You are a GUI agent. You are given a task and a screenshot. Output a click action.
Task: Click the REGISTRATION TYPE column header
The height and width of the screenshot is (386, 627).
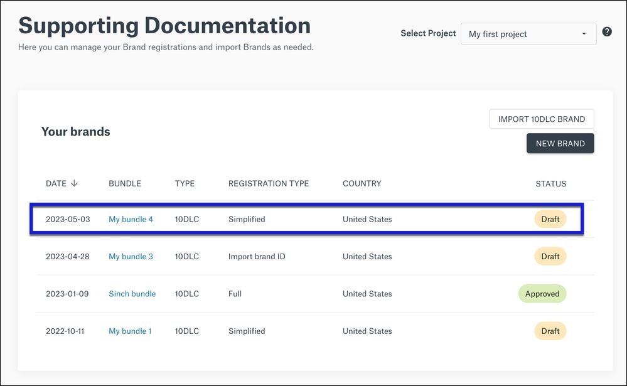pyautogui.click(x=268, y=184)
